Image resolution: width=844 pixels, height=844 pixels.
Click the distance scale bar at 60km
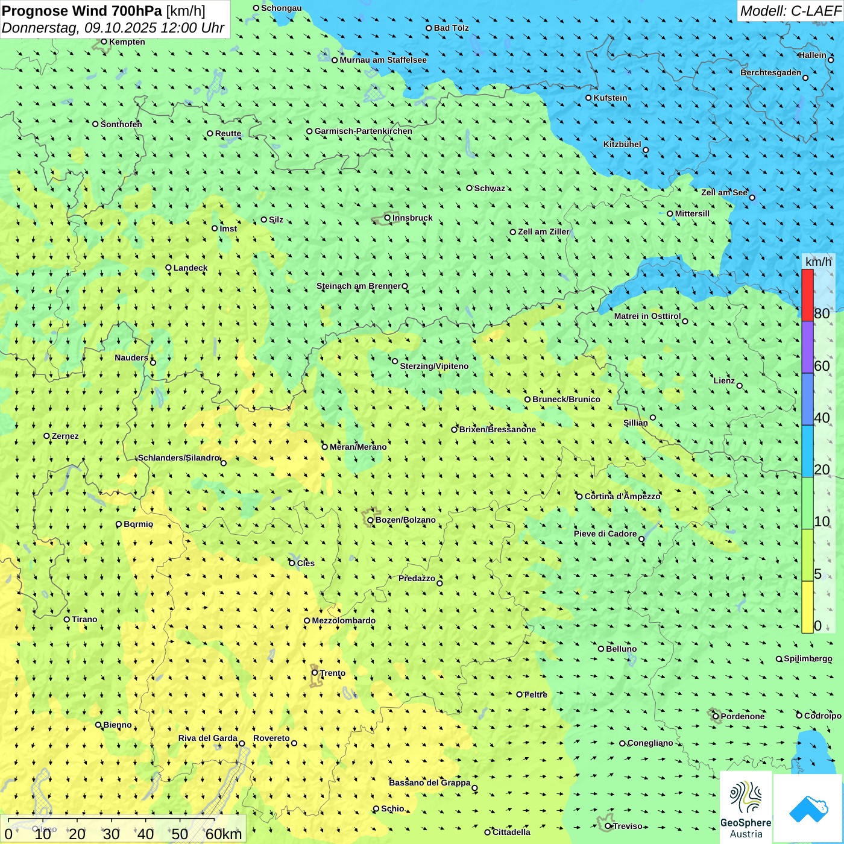point(223,834)
